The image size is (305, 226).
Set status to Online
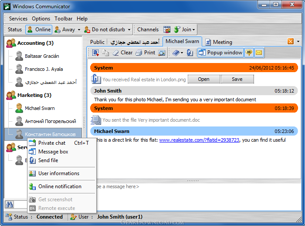point(38,30)
